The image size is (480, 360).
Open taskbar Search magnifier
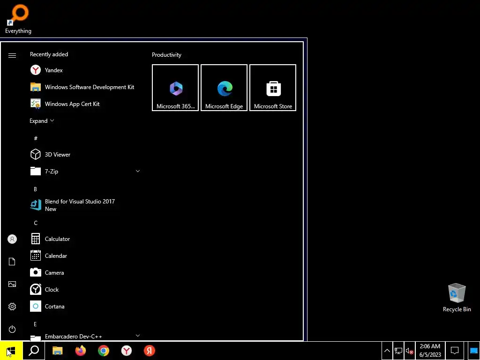pyautogui.click(x=34, y=351)
